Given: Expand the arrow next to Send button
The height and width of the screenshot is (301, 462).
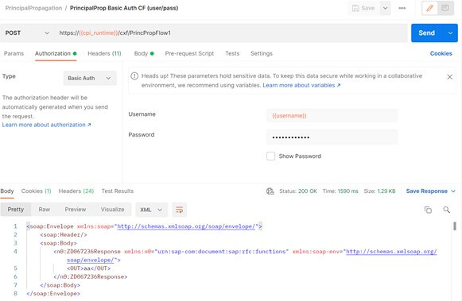Looking at the screenshot, I should pos(450,33).
